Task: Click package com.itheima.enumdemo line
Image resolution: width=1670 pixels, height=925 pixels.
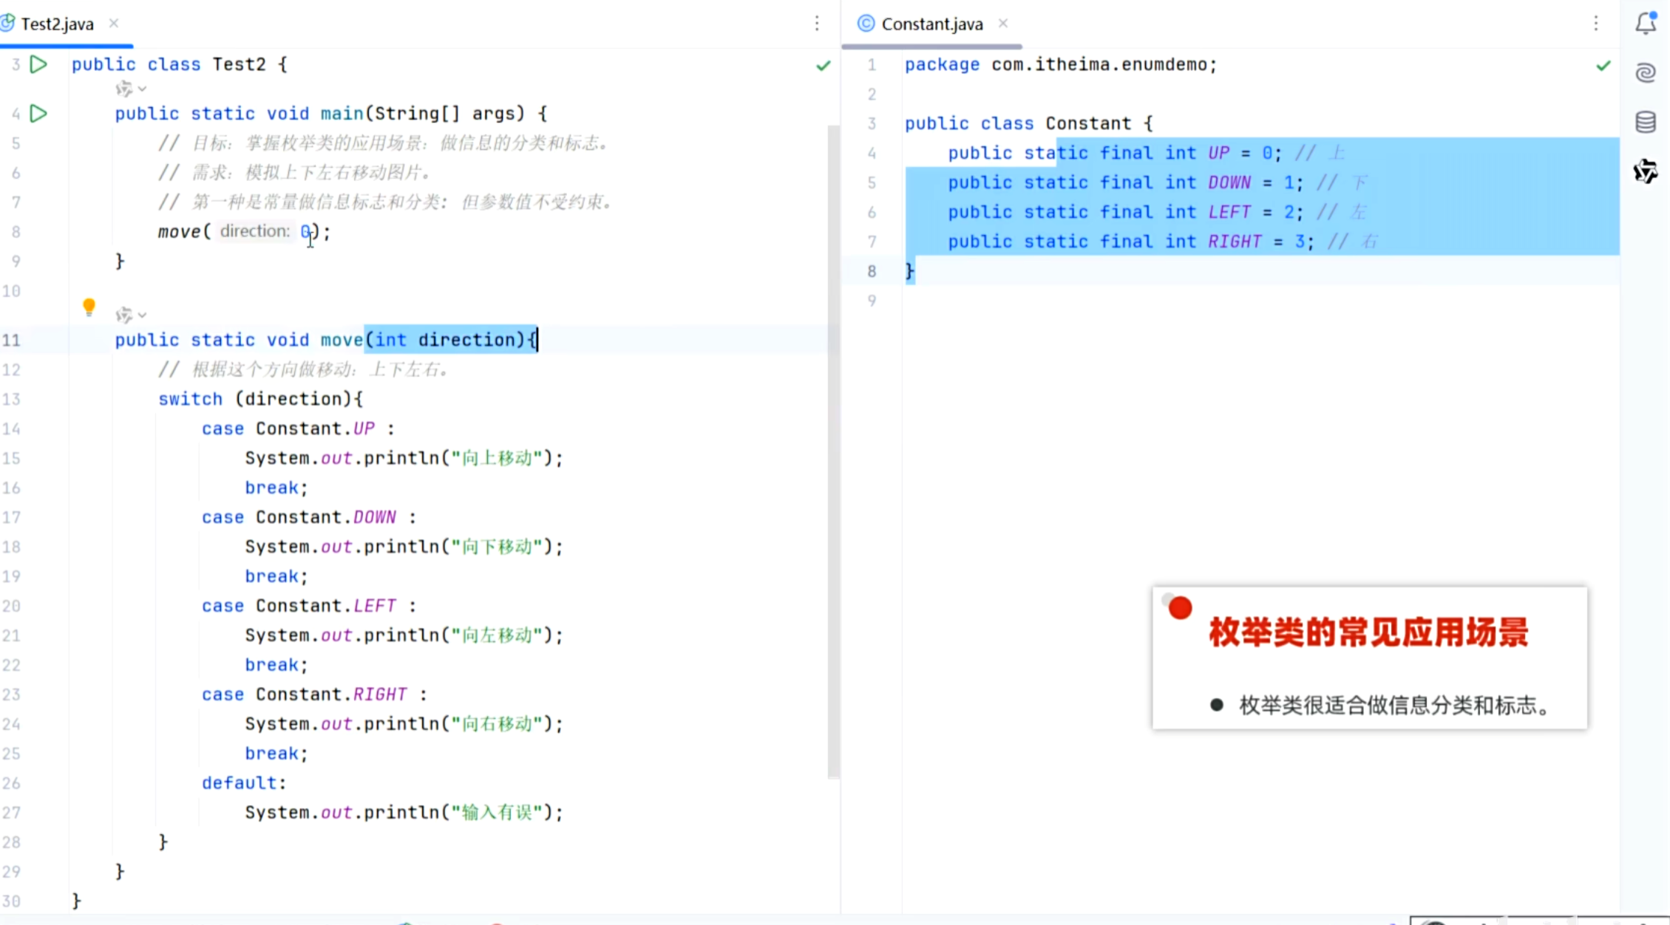Action: pyautogui.click(x=1061, y=64)
